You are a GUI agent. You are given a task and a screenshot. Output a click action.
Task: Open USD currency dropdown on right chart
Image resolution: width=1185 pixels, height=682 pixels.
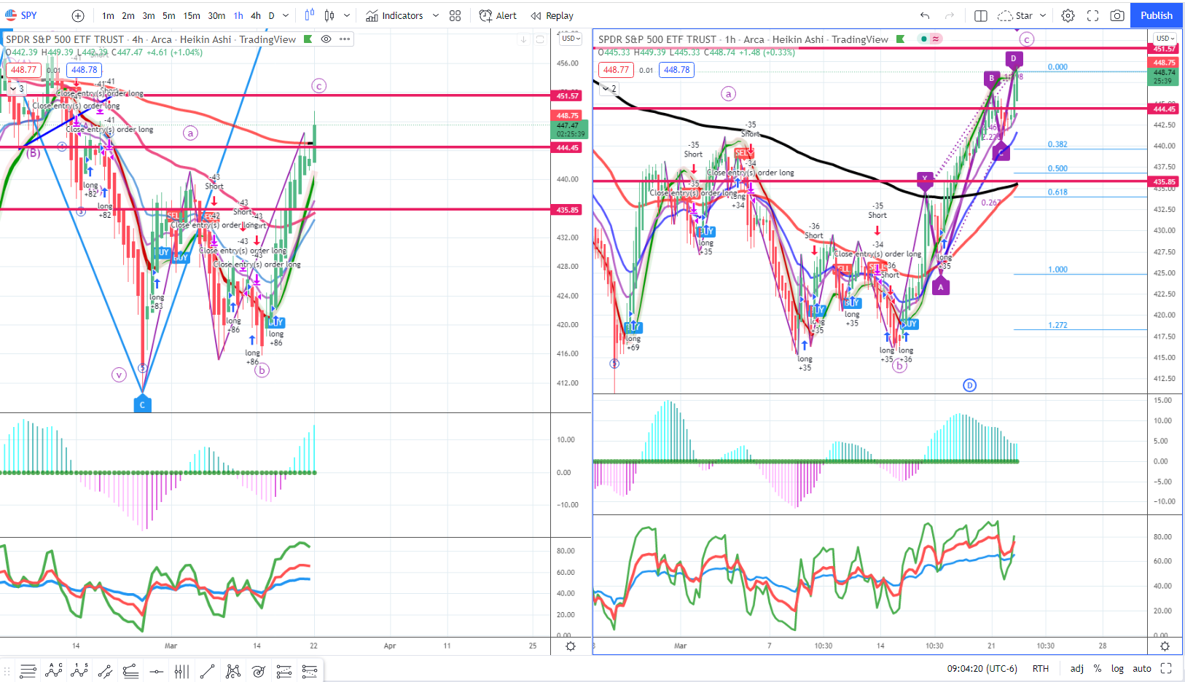click(x=1165, y=39)
